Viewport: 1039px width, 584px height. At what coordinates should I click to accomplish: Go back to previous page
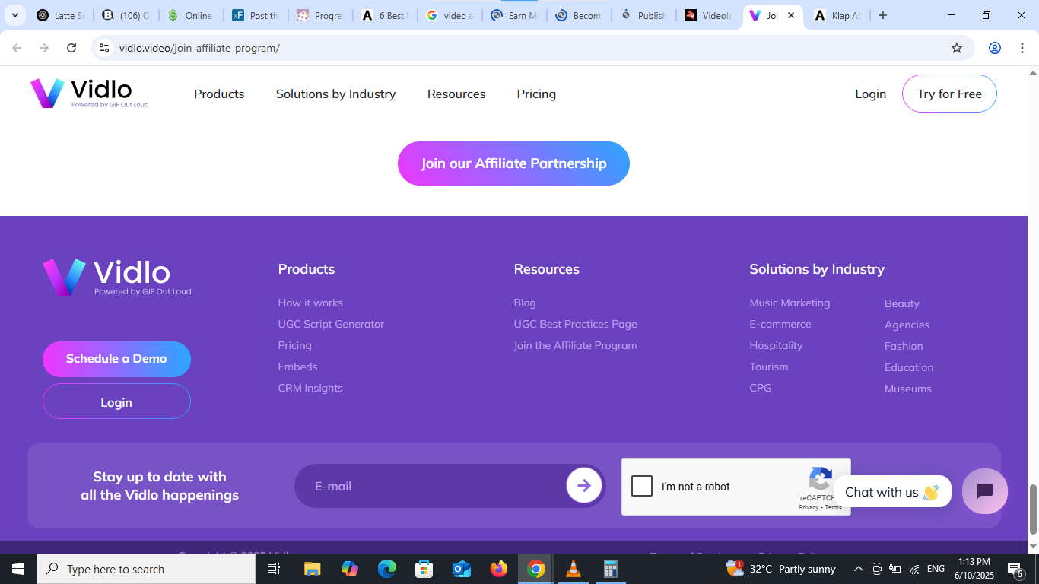17,48
